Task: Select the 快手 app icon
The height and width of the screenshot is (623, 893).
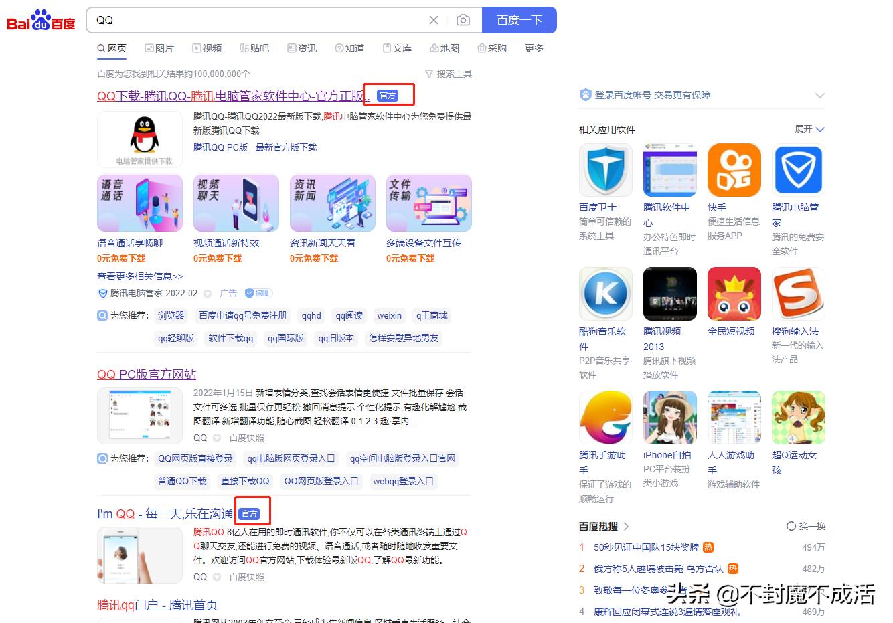Action: coord(734,169)
